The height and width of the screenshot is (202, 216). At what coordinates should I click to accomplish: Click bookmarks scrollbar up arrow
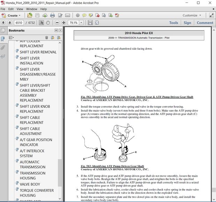(x=60, y=43)
